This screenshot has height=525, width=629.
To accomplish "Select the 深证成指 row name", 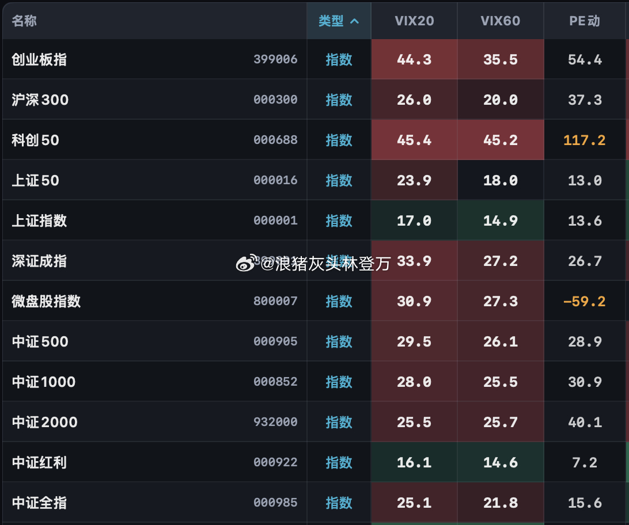I will (39, 261).
